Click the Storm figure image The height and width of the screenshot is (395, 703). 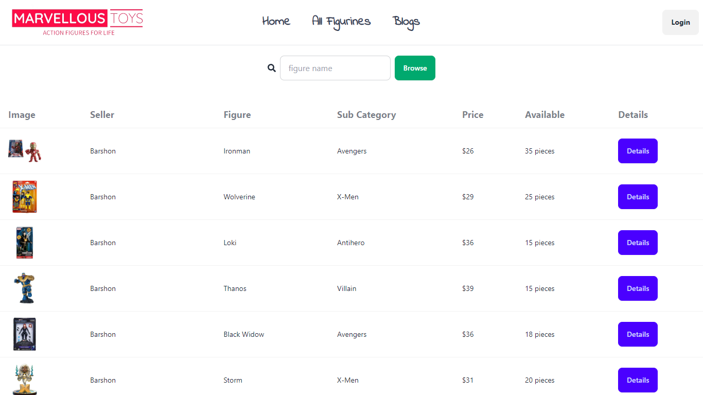(25, 380)
